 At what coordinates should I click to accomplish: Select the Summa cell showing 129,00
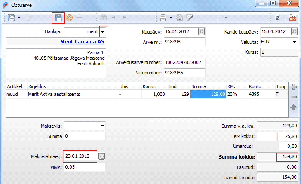(x=208, y=94)
